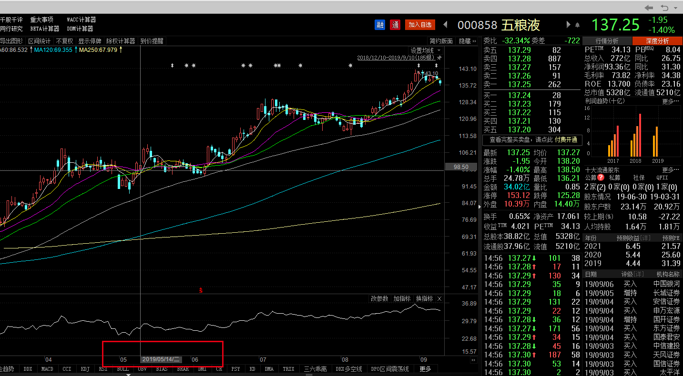The width and height of the screenshot is (683, 376).
Task: Close the indicator sub-panel with X
Action: pos(439,298)
